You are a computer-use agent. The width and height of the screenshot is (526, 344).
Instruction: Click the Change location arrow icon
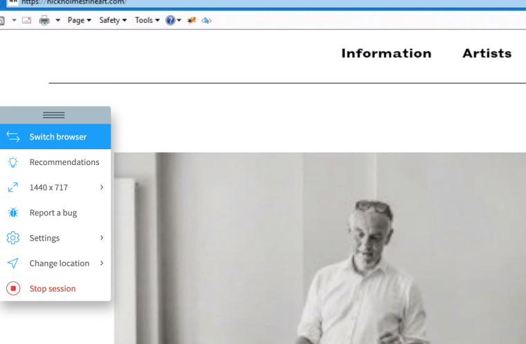click(x=13, y=263)
